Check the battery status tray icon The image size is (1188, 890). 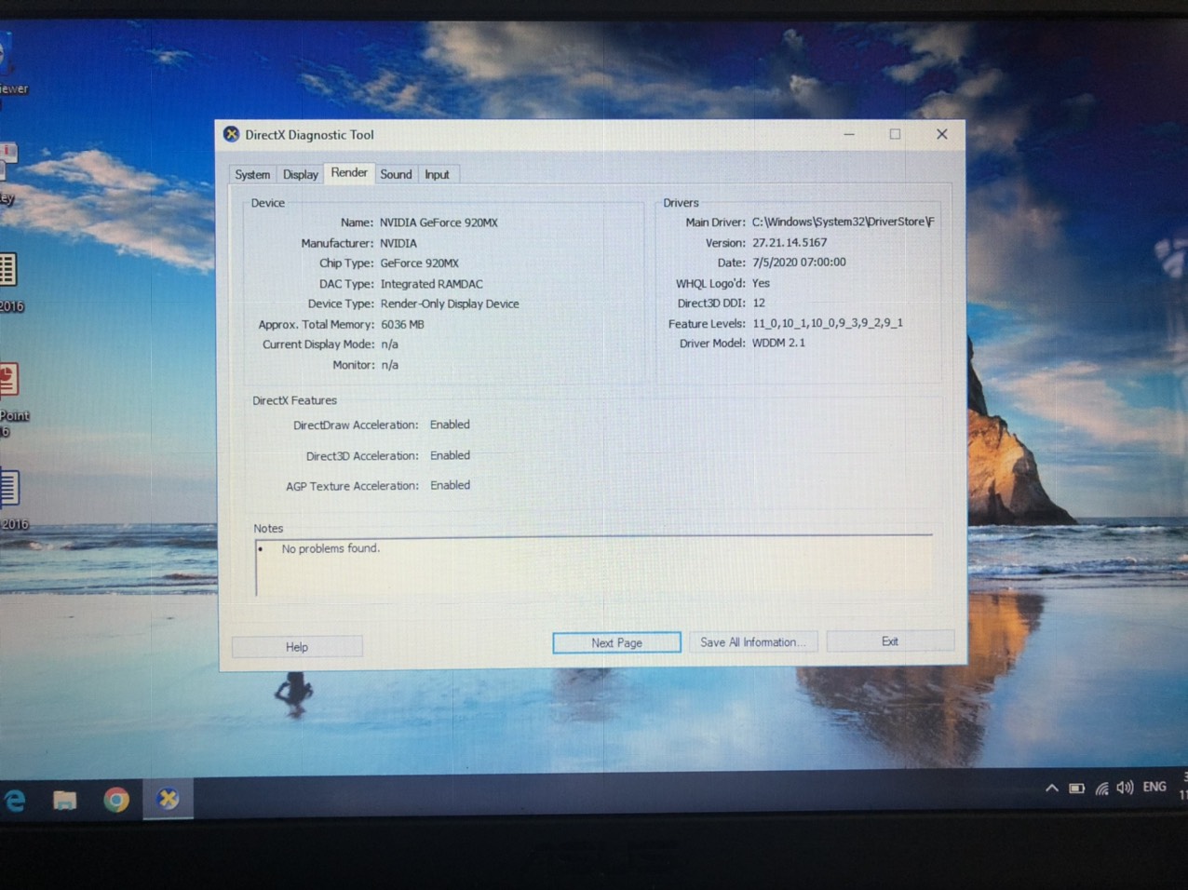tap(1076, 788)
